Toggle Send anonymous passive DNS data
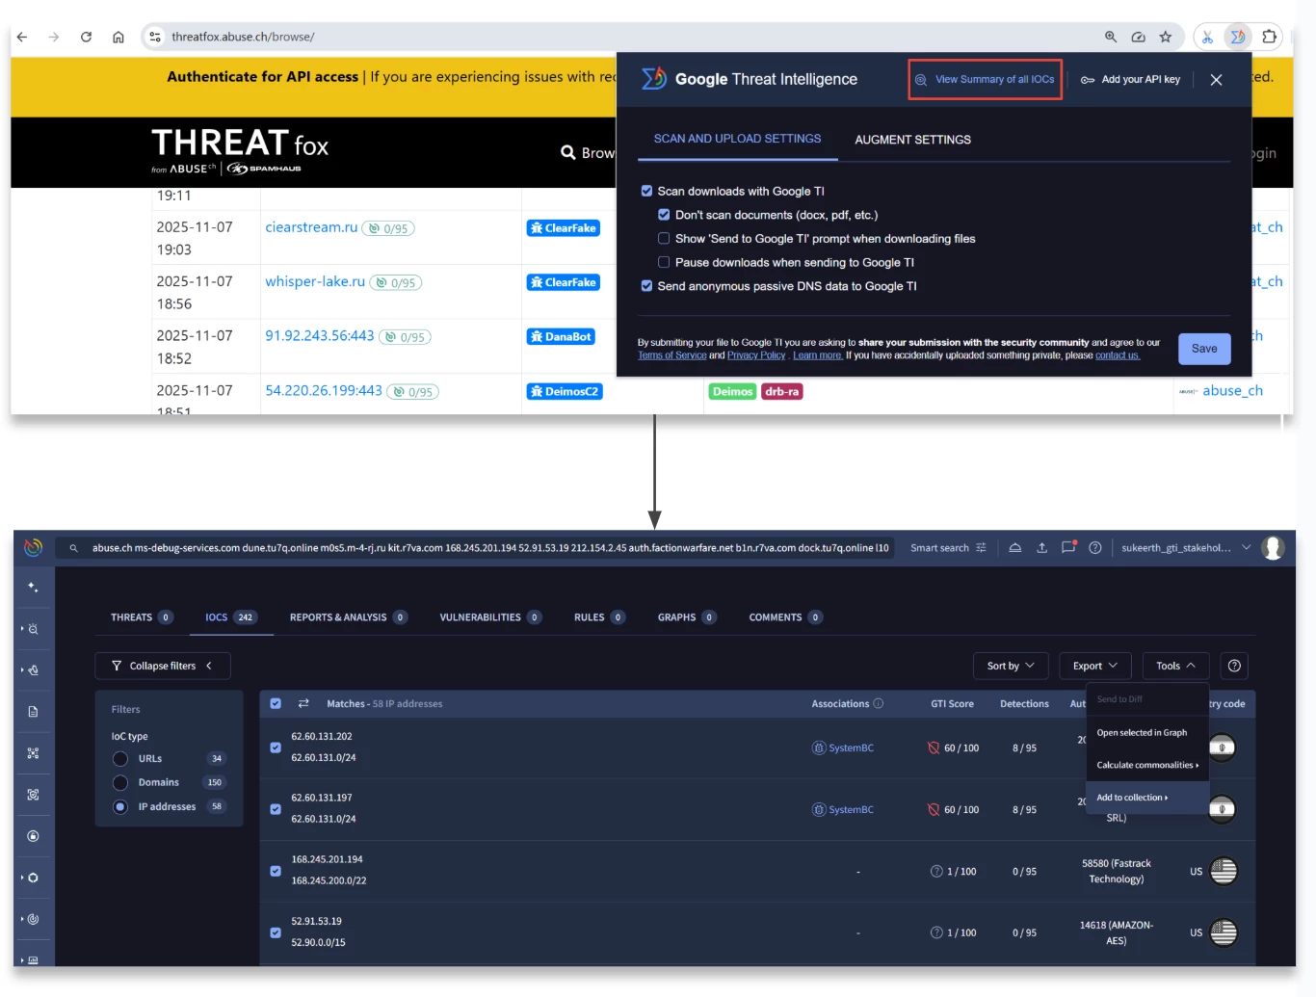This screenshot has height=997, width=1316. click(646, 286)
